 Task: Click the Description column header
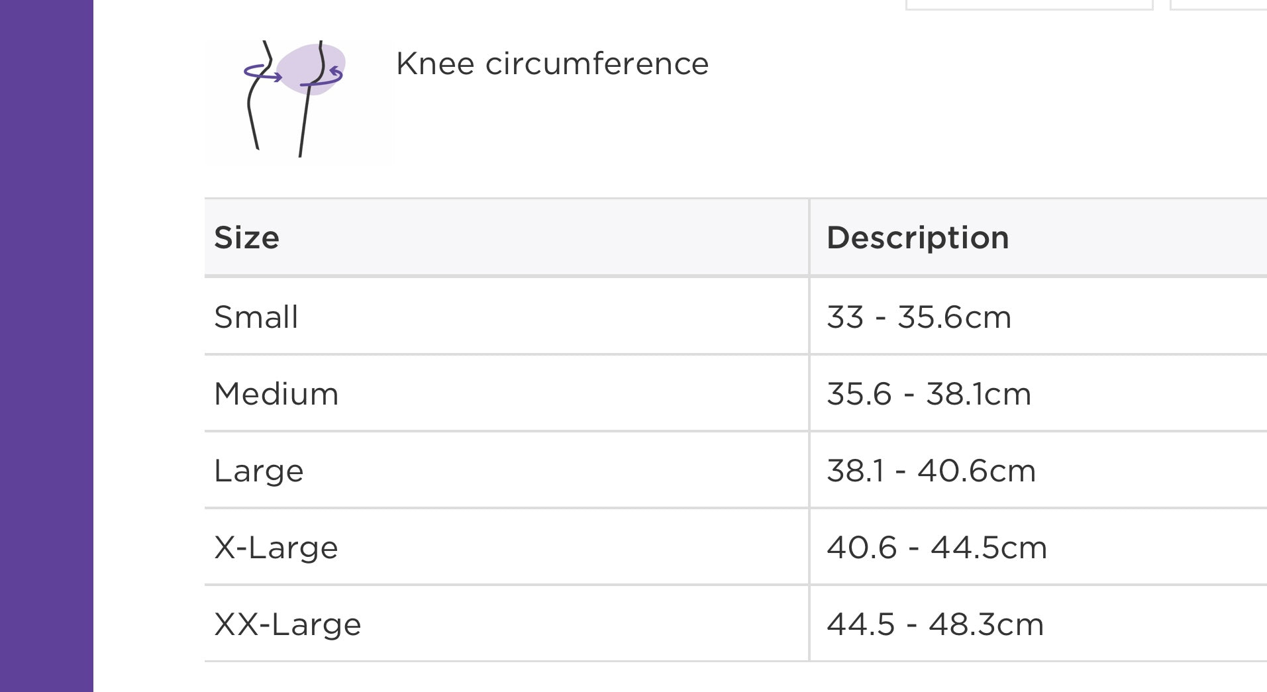click(917, 237)
